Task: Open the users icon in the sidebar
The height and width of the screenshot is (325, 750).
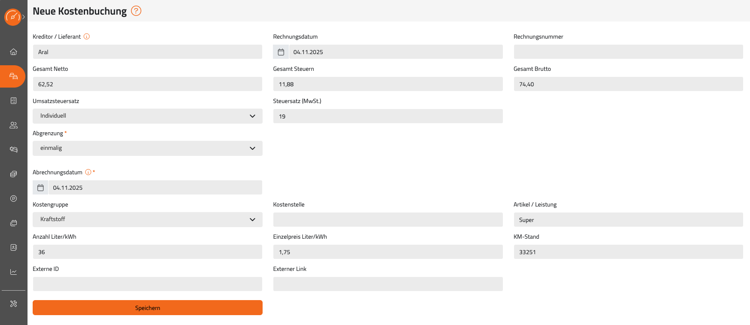Action: point(13,125)
